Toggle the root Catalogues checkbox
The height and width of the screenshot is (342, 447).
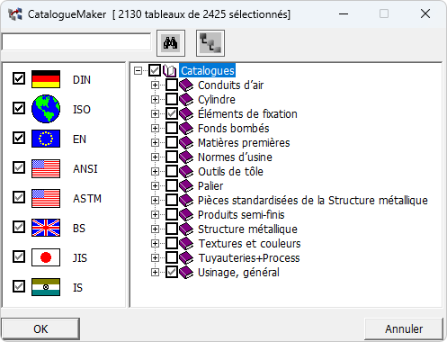pos(155,71)
